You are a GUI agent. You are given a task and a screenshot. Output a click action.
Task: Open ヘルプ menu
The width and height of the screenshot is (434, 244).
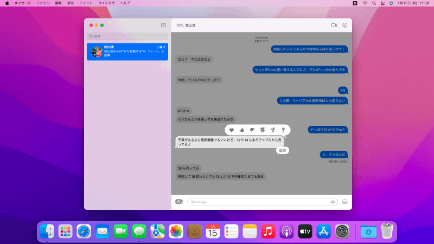(125, 3)
